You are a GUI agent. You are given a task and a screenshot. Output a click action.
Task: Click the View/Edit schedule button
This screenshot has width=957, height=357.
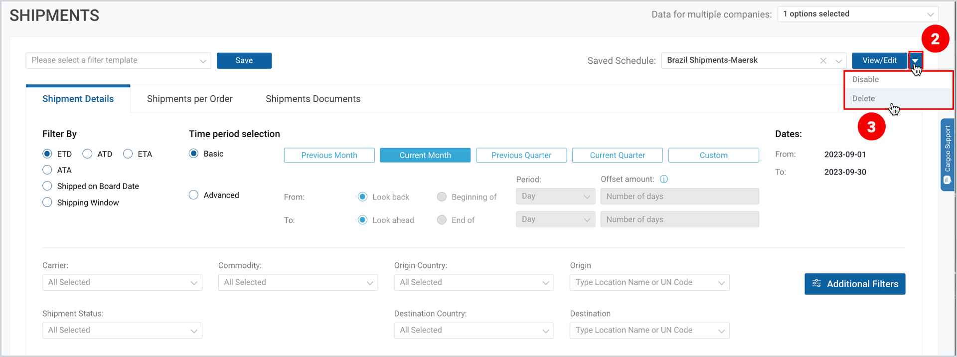coord(879,60)
